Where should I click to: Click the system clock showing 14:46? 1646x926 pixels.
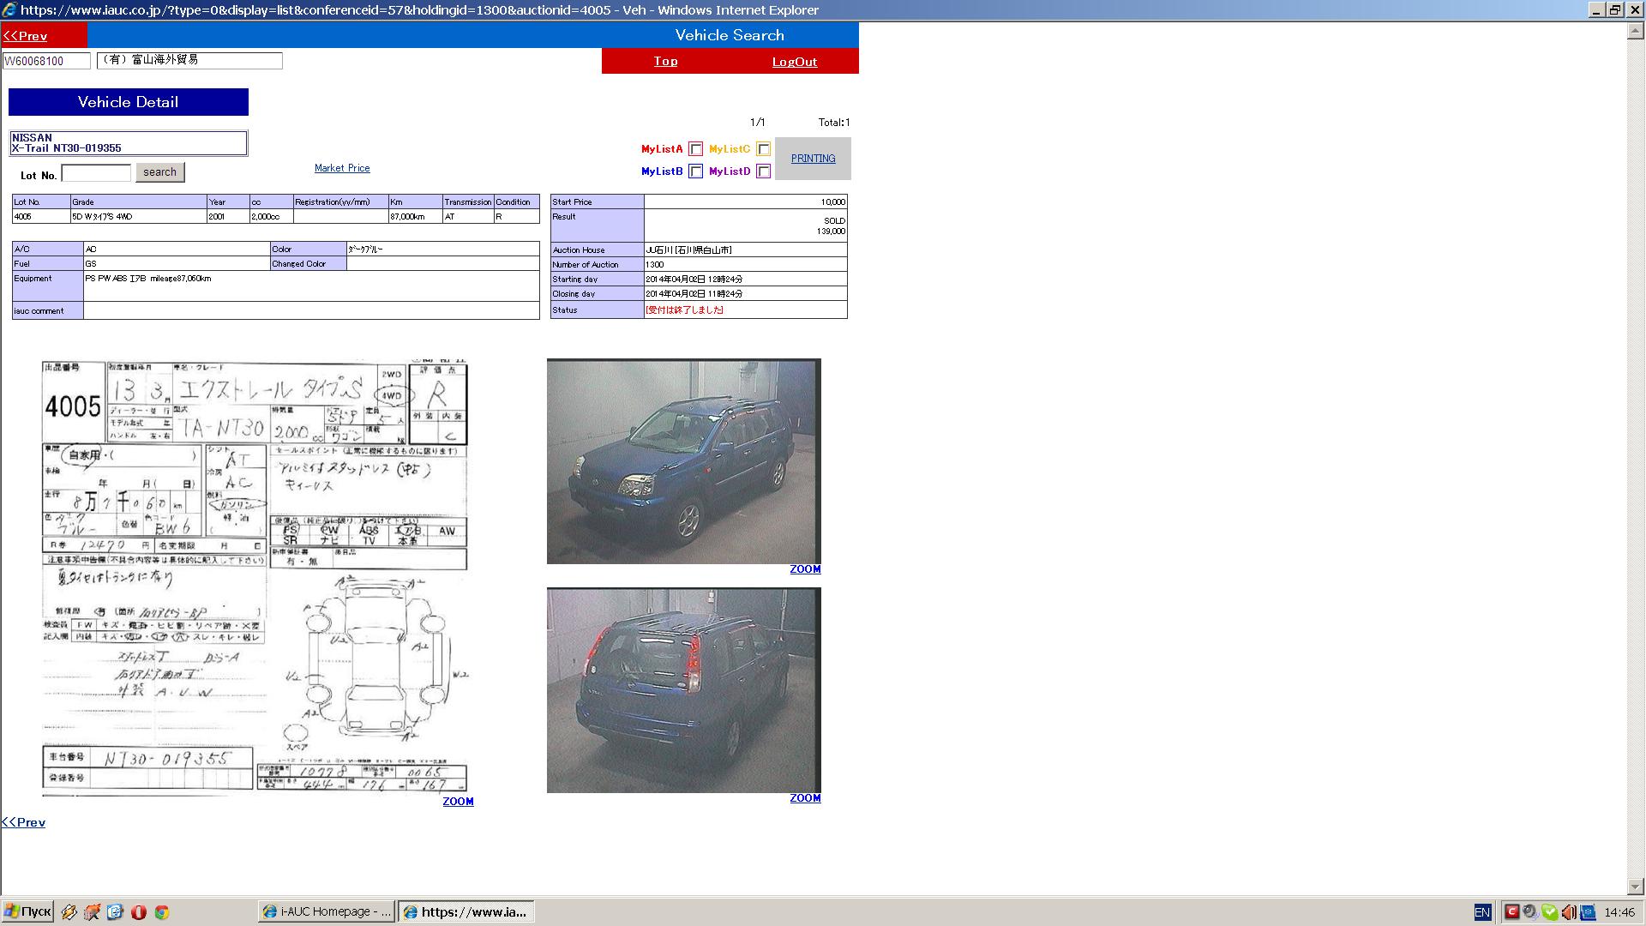(x=1619, y=912)
